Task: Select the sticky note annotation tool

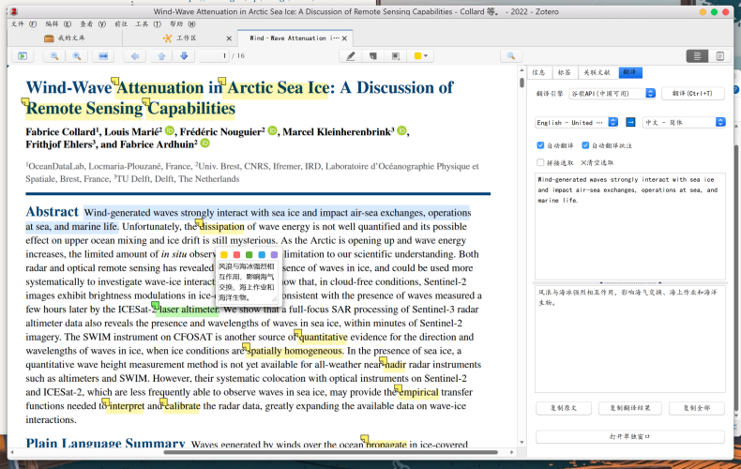Action: tap(373, 56)
